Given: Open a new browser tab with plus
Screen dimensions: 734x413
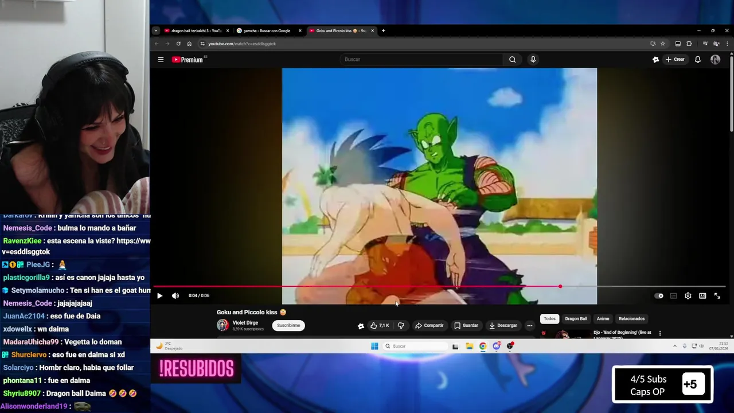Looking at the screenshot, I should coord(383,31).
